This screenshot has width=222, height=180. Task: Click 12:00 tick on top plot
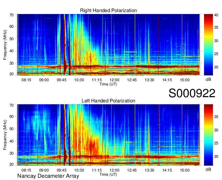[114, 80]
